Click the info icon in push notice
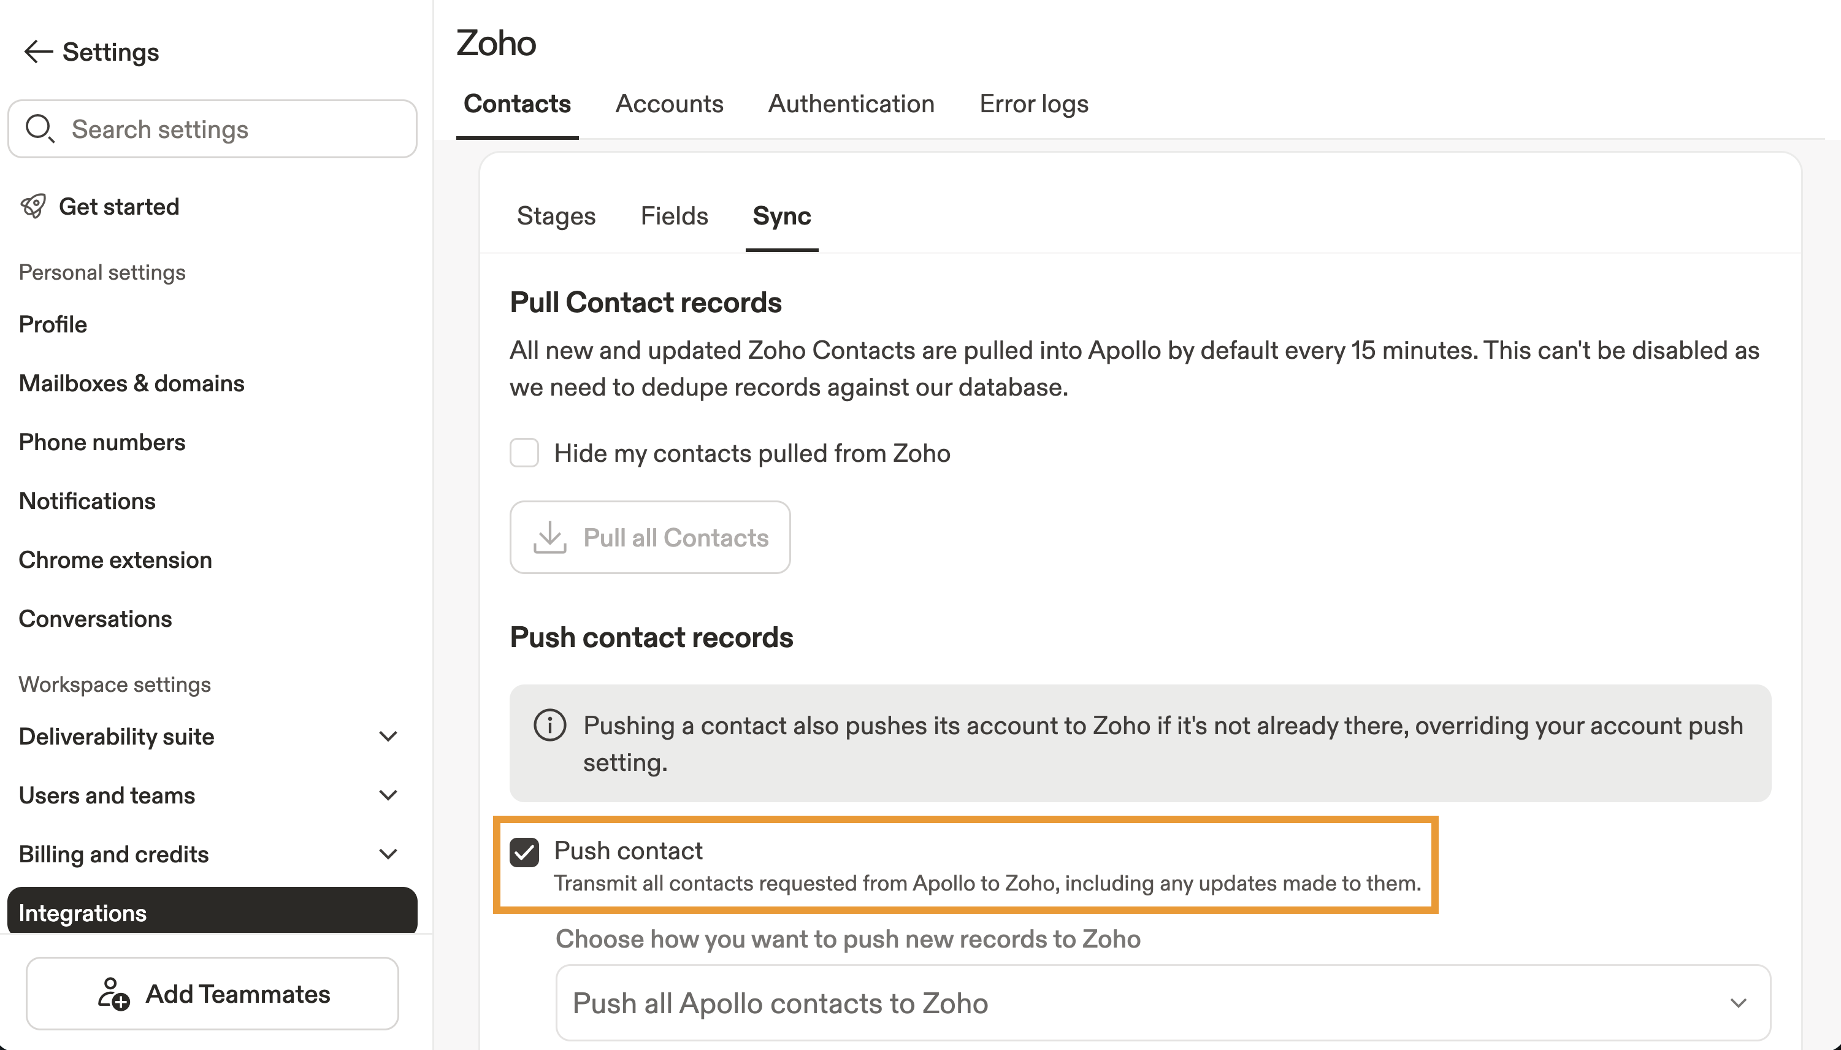 point(549,725)
